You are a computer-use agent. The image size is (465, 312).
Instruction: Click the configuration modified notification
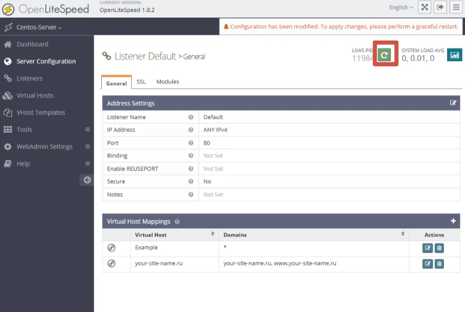pyautogui.click(x=341, y=27)
